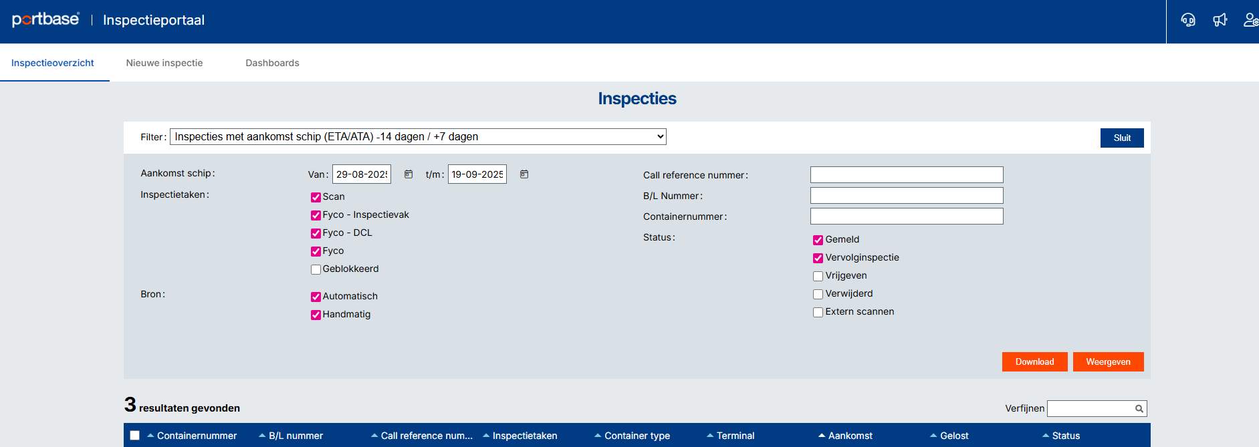Click the Van date field
The height and width of the screenshot is (447, 1259).
click(362, 174)
